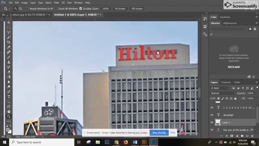Hide the 'See you at the puzzle' layer
This screenshot has width=259, height=146.
(x=212, y=130)
